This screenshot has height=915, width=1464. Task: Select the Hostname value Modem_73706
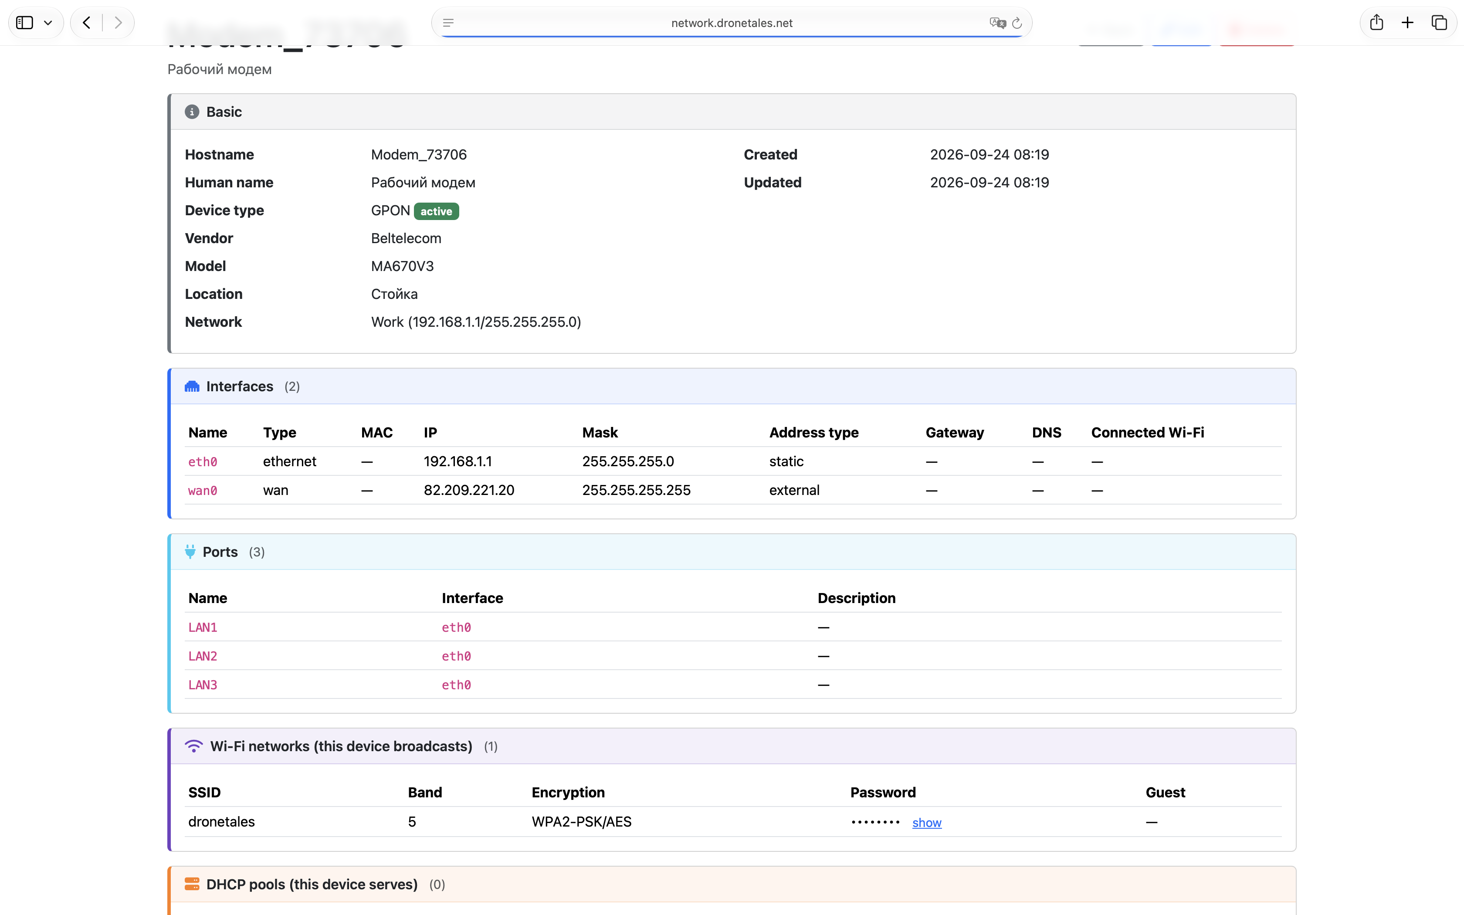(419, 154)
